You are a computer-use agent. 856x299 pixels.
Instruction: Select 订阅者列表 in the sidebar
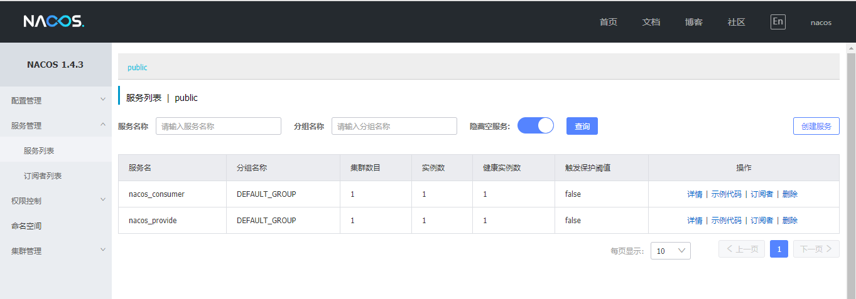click(x=43, y=176)
